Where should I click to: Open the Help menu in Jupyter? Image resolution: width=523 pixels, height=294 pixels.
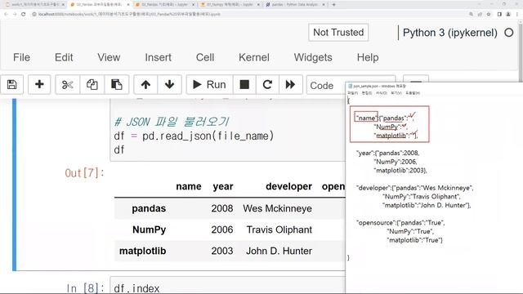click(x=368, y=57)
